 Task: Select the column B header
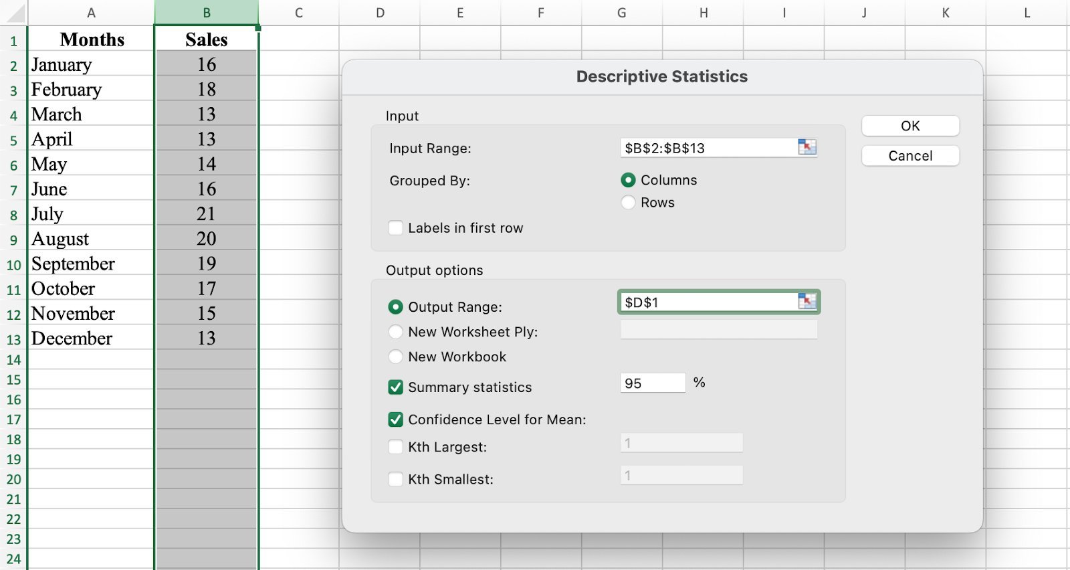coord(207,13)
